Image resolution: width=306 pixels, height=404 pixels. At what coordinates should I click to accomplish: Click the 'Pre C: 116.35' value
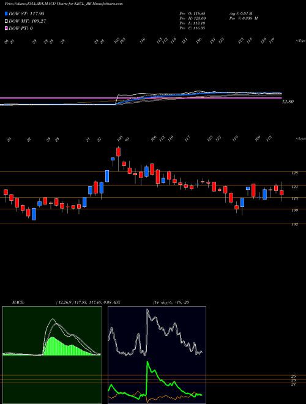pos(192,28)
